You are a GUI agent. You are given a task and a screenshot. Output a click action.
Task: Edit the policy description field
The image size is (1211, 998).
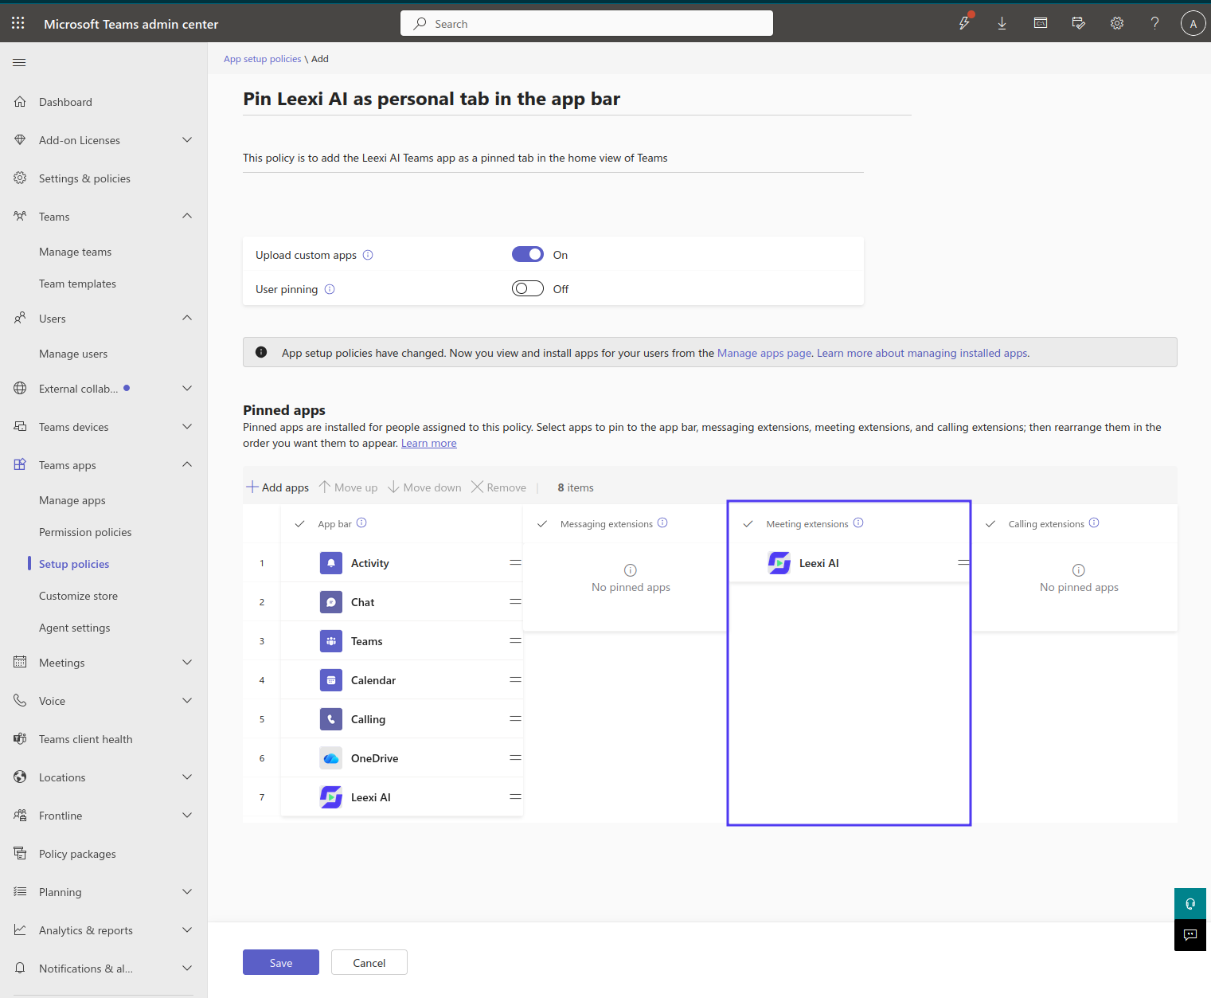553,158
